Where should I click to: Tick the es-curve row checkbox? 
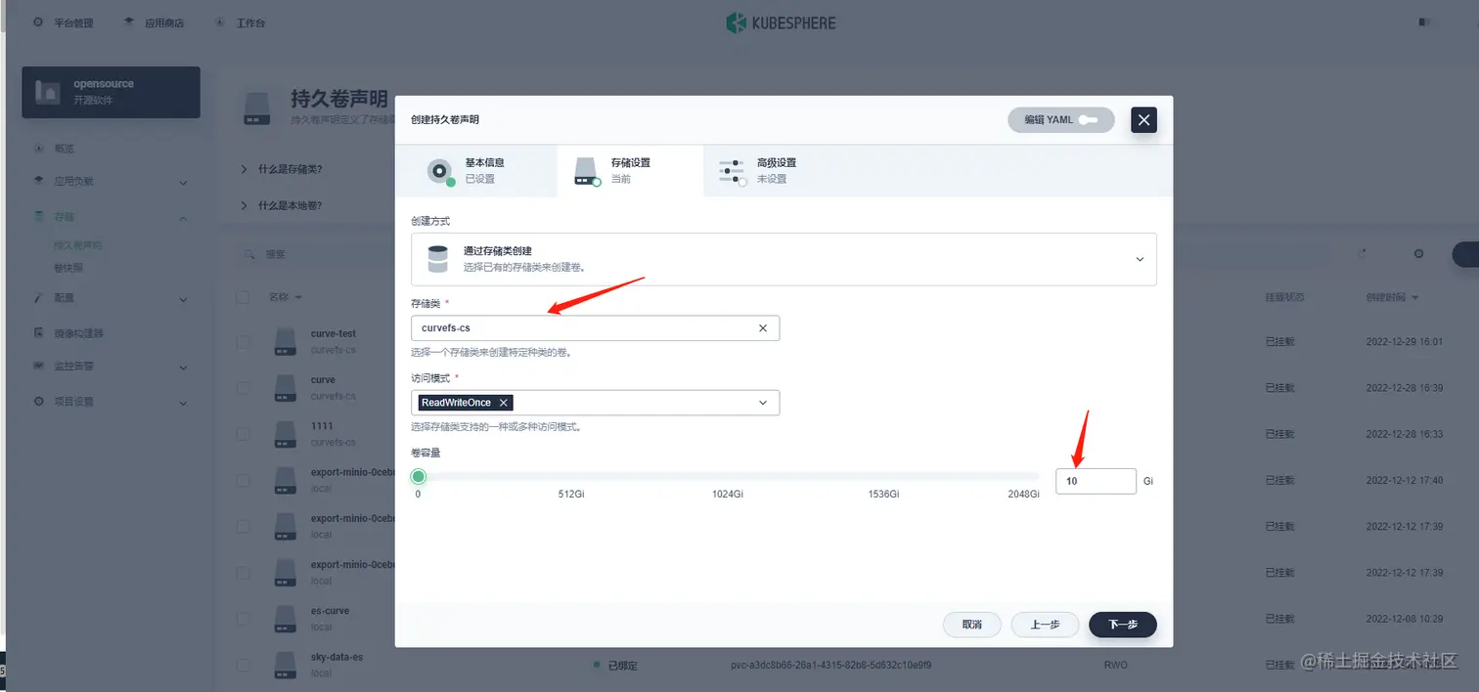point(243,619)
